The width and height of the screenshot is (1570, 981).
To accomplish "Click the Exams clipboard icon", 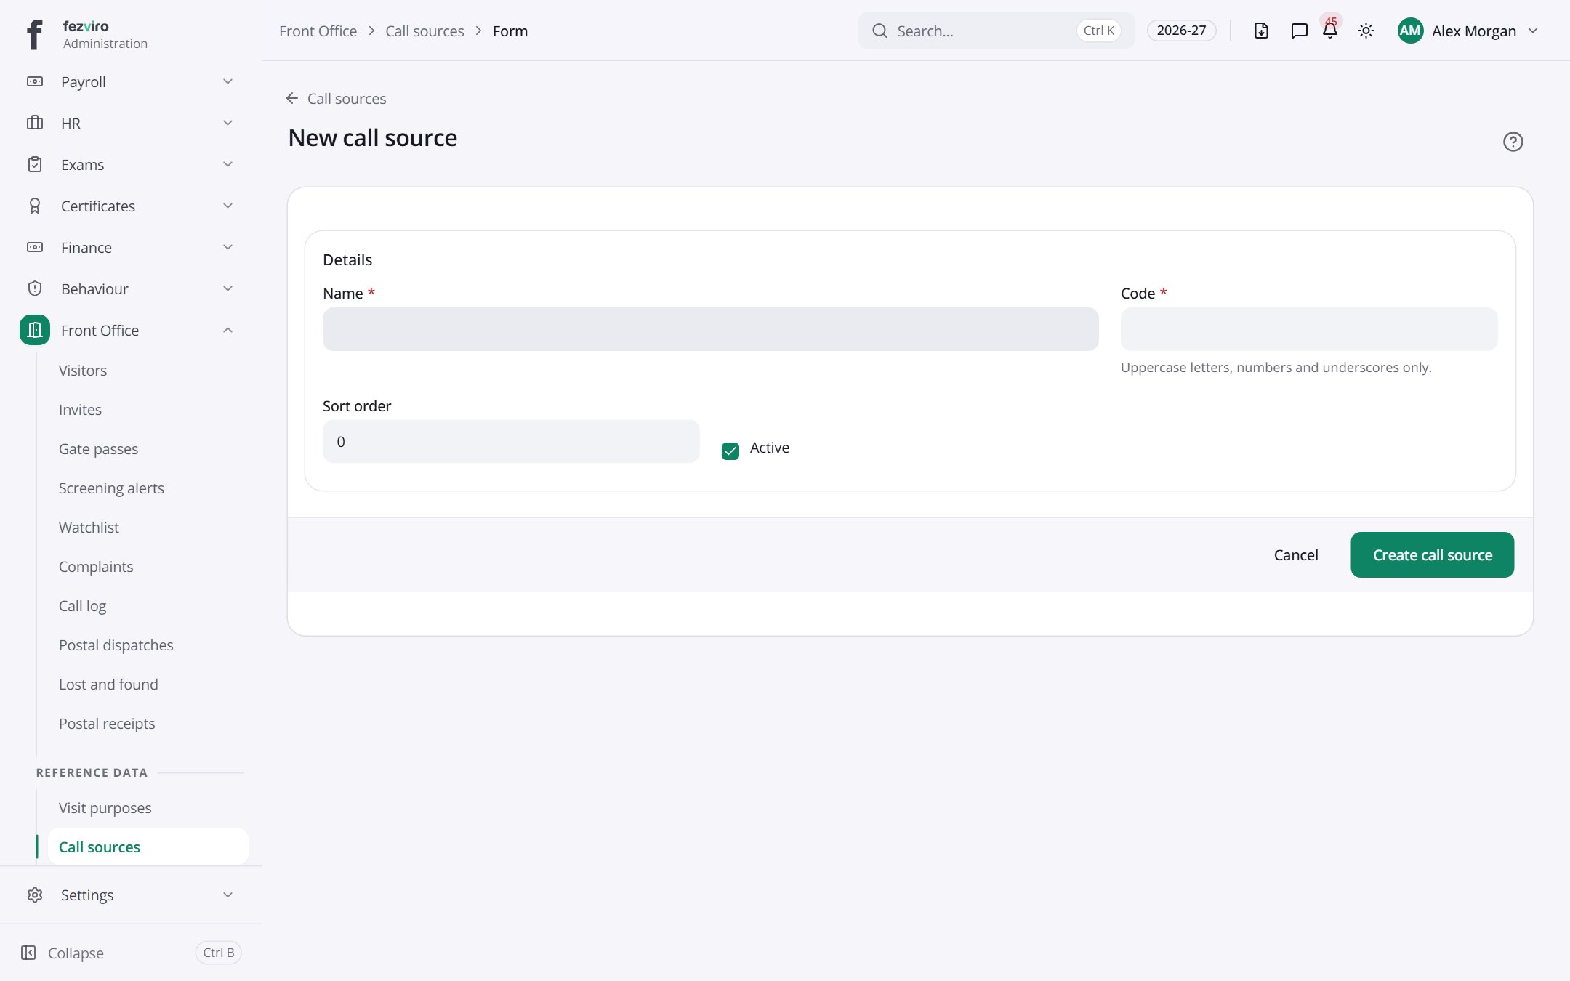I will tap(35, 164).
